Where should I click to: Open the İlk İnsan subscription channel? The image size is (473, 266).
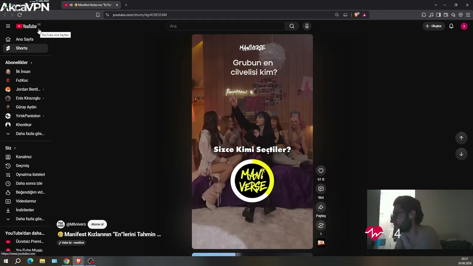click(25, 72)
